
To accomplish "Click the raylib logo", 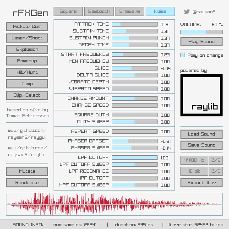I will (202, 95).
